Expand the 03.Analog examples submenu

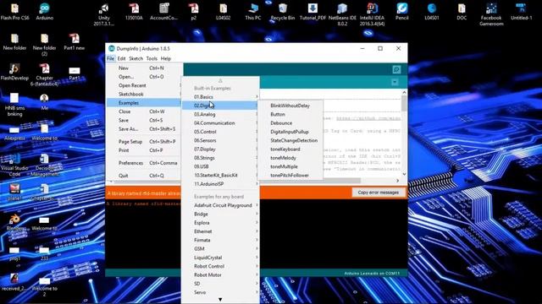click(220, 115)
